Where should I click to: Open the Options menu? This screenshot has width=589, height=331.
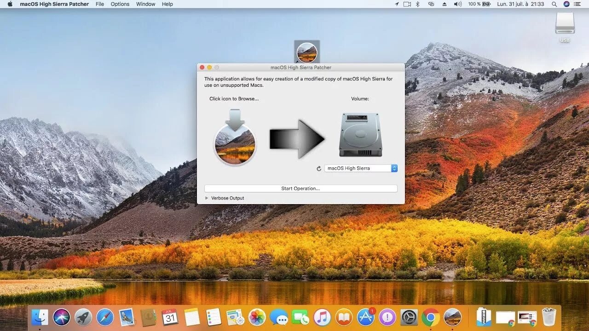point(120,4)
